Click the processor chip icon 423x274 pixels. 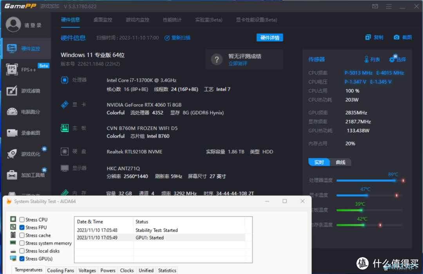pos(65,80)
